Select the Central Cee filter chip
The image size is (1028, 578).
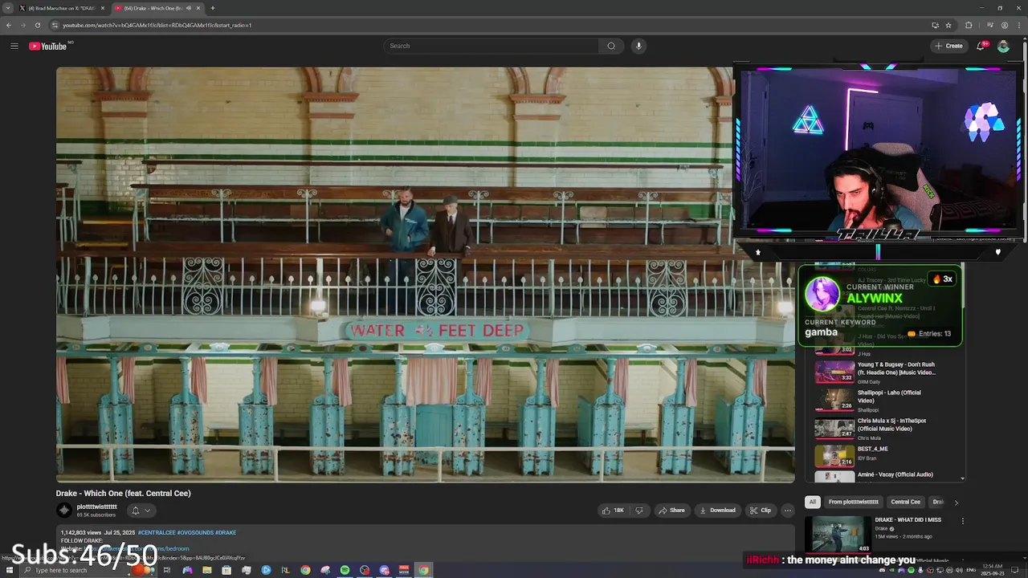coord(905,502)
